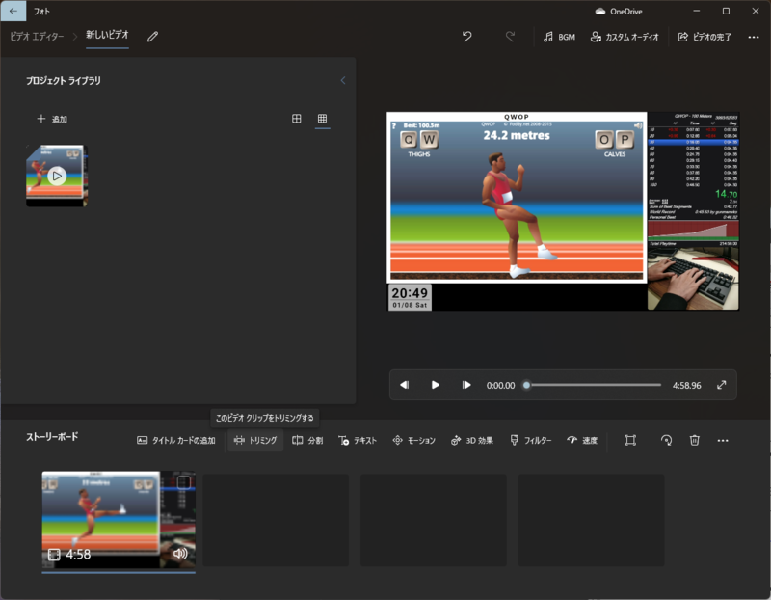Open the フィルター filters tool
The width and height of the screenshot is (771, 600).
(x=531, y=440)
